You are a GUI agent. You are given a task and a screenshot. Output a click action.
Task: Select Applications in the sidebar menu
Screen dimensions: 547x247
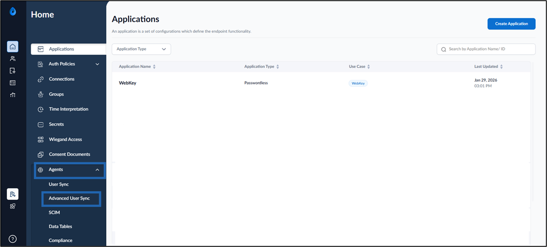tap(68, 49)
